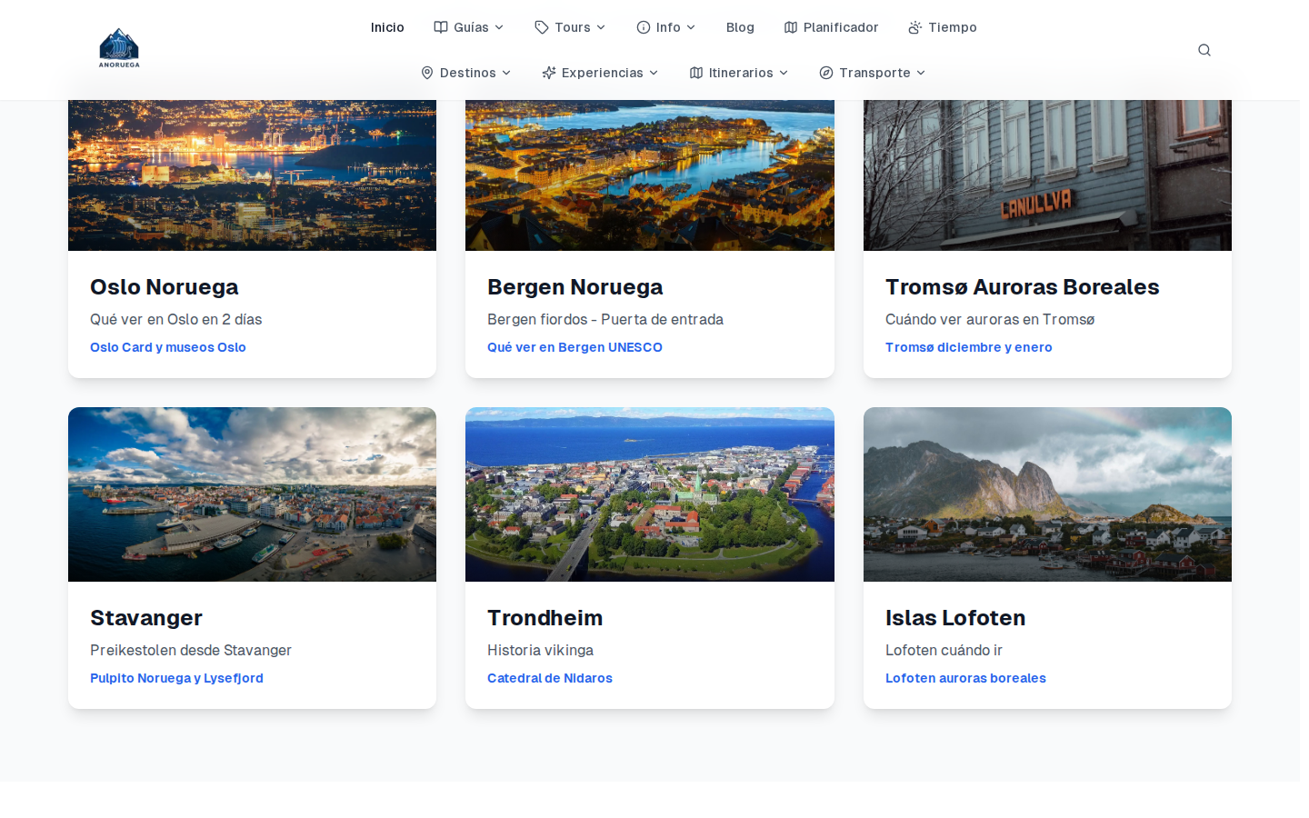Expand the Transporte dropdown

(871, 72)
